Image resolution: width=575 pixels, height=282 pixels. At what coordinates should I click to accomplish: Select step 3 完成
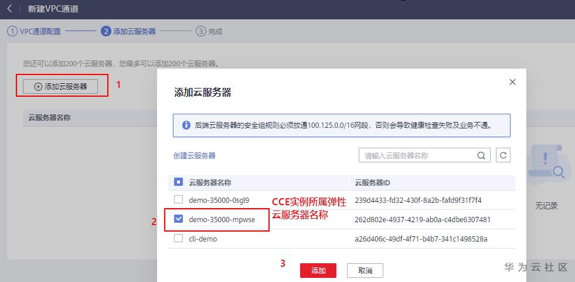point(209,32)
